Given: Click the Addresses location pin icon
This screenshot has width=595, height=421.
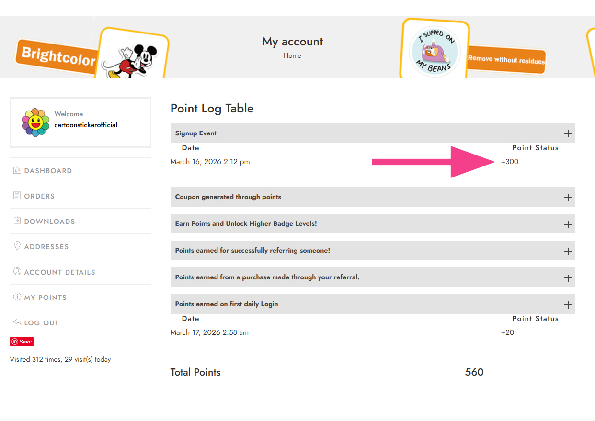Looking at the screenshot, I should pyautogui.click(x=17, y=246).
